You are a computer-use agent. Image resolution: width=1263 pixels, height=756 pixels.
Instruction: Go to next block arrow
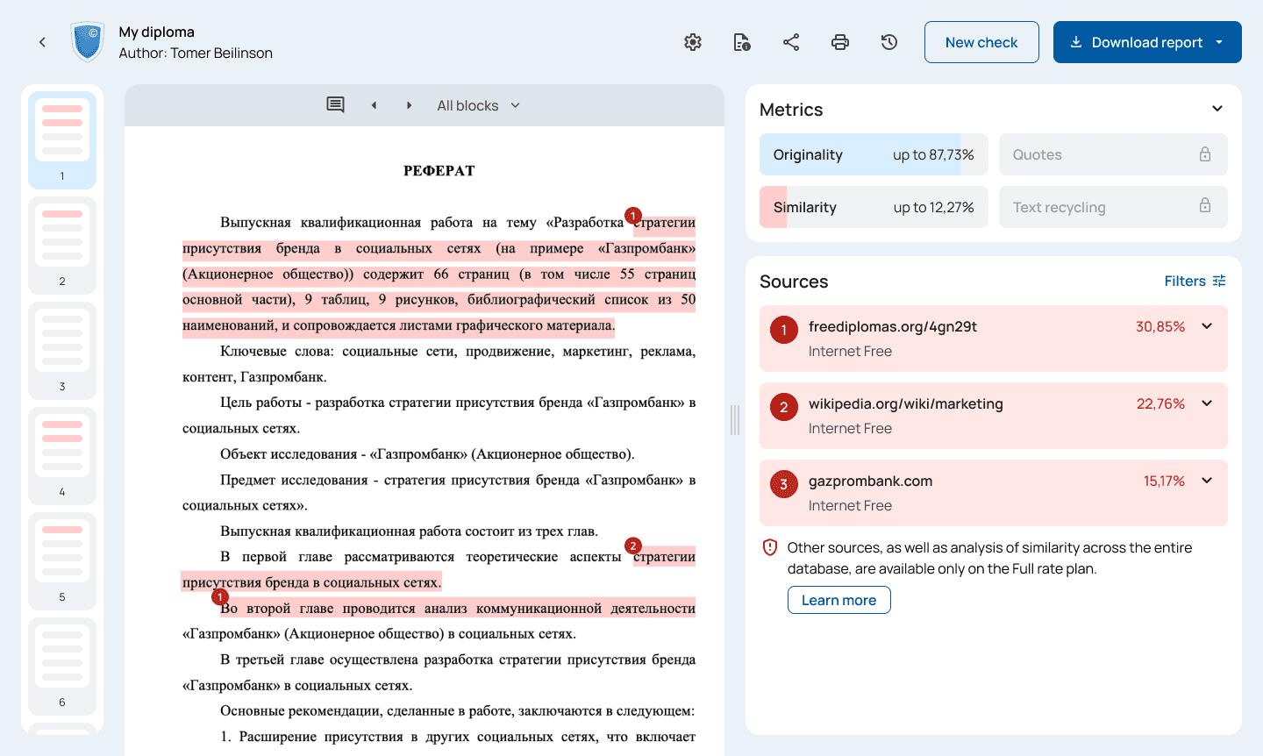tap(409, 105)
